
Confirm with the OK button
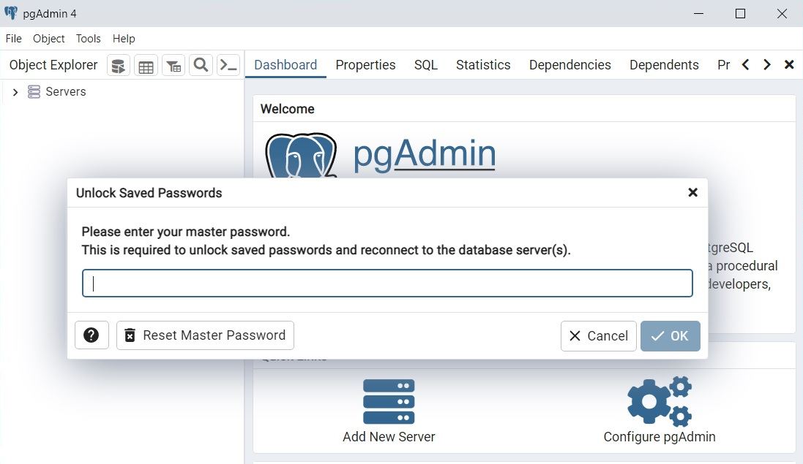pyautogui.click(x=670, y=335)
